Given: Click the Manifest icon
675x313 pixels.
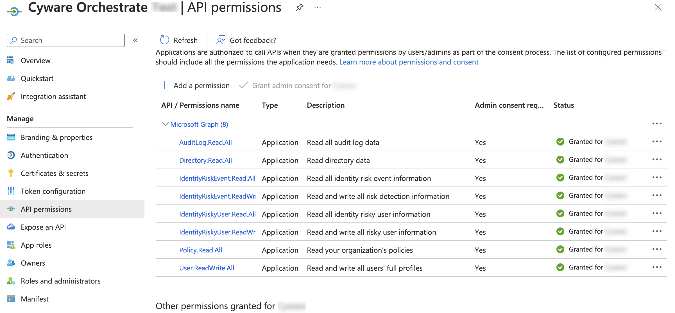Looking at the screenshot, I should 11,299.
